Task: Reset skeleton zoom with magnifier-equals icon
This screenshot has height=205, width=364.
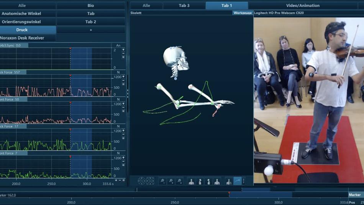Action: tap(180, 181)
